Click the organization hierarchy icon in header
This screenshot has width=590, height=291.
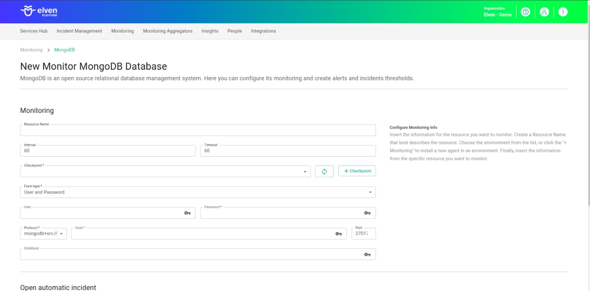(x=544, y=12)
